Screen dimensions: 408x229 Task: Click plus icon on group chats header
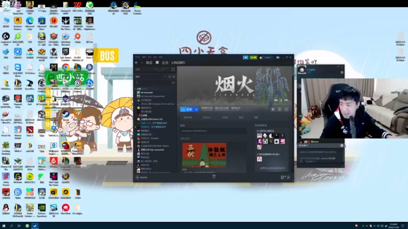342,146
